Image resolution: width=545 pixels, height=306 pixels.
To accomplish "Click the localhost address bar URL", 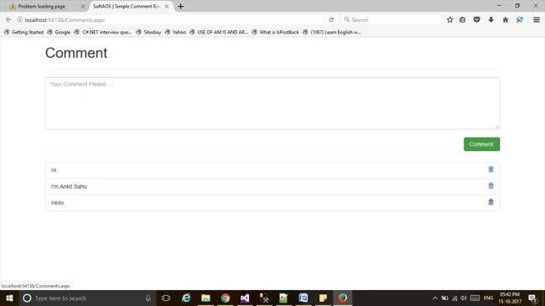I will (65, 20).
